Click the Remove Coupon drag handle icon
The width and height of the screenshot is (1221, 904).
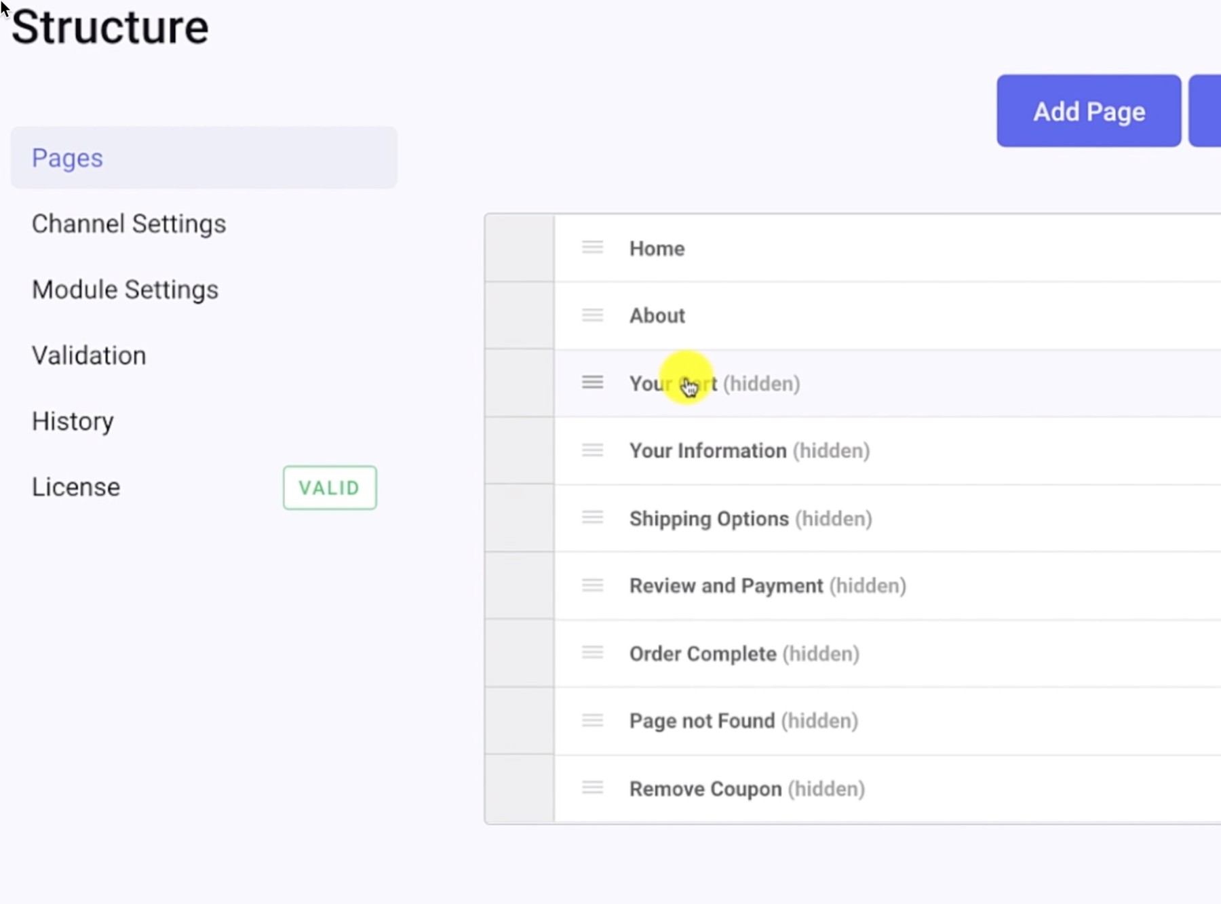click(592, 788)
